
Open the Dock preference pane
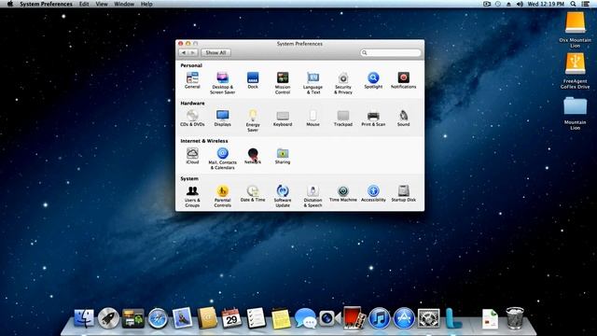click(x=253, y=80)
